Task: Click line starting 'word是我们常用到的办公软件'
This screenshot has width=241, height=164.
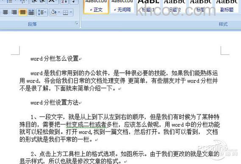Action: pyautogui.click(x=124, y=73)
